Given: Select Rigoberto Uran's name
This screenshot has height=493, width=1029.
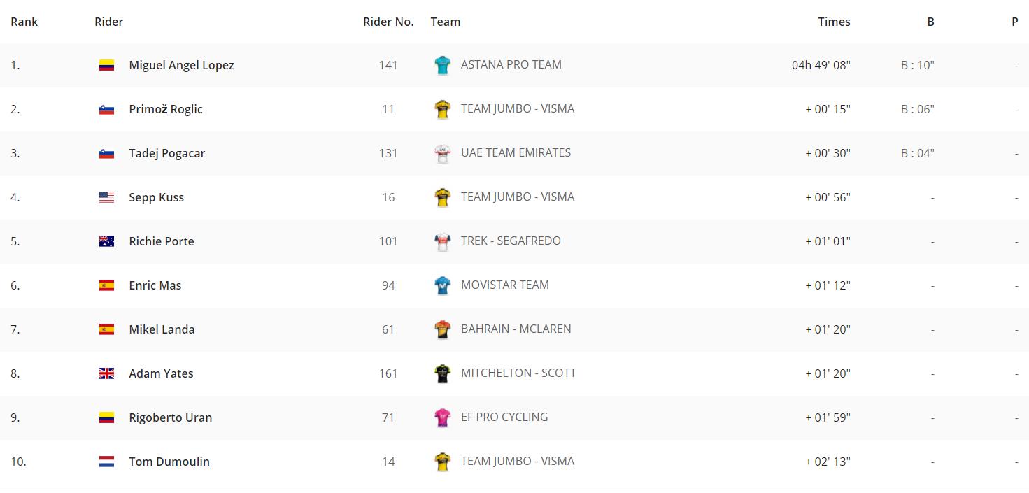Looking at the screenshot, I should (171, 417).
